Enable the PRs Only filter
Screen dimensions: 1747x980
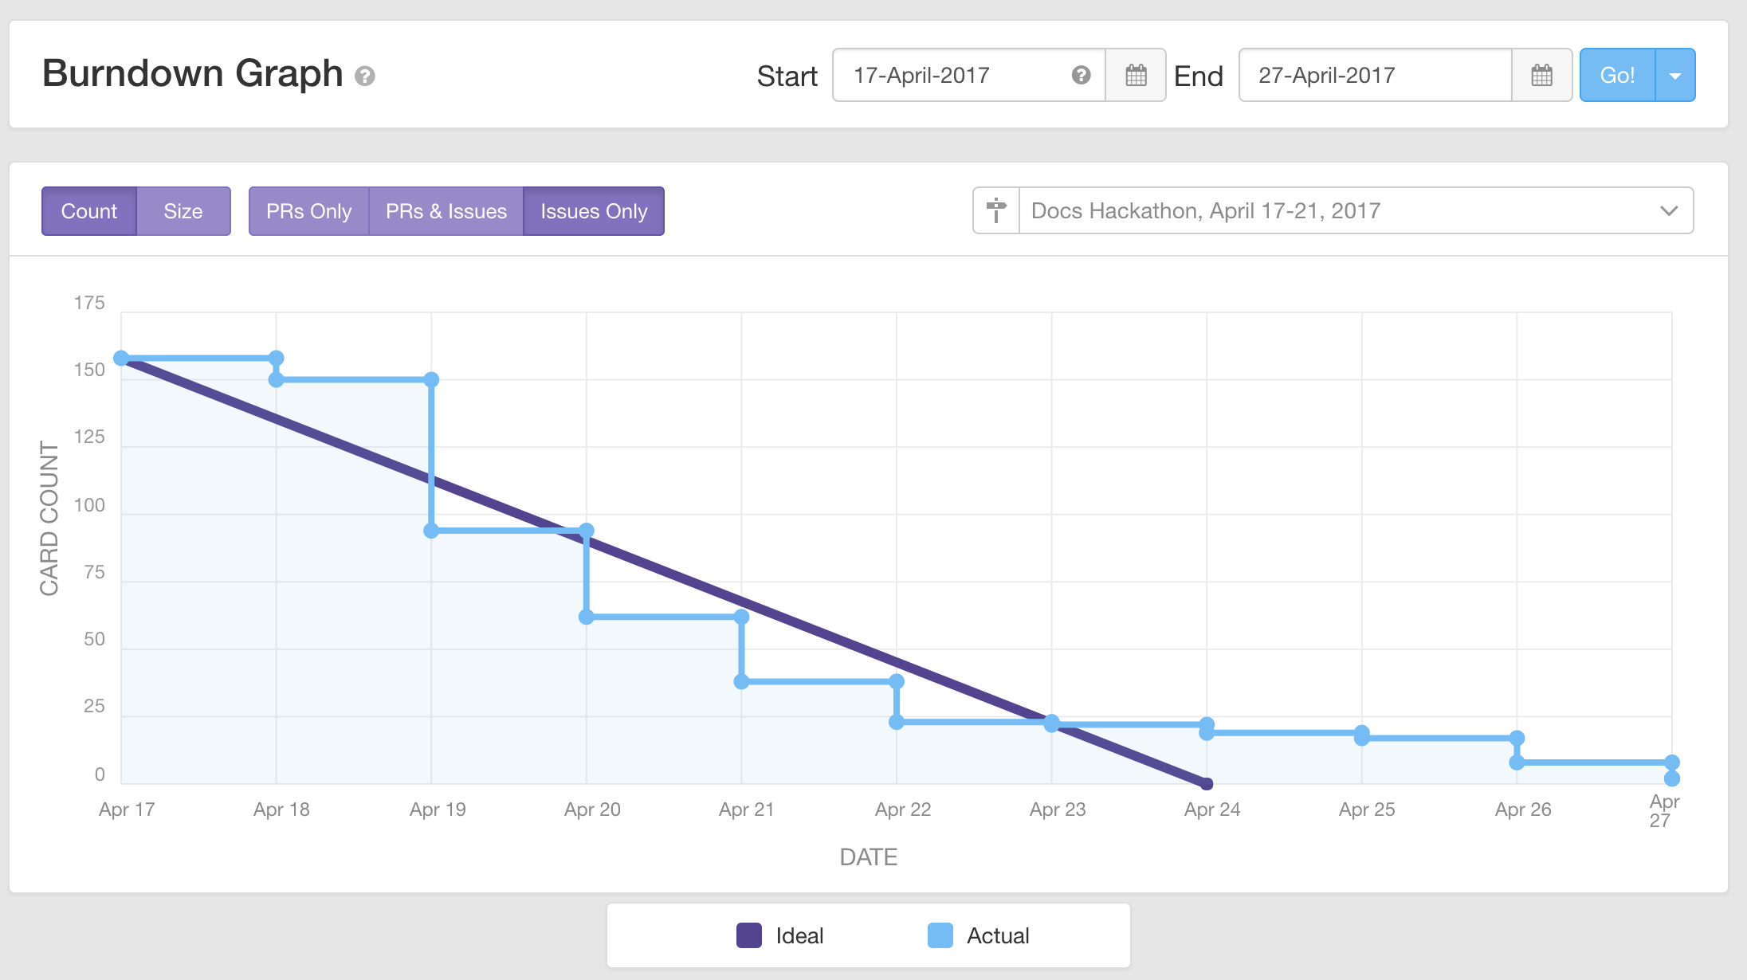(x=308, y=210)
